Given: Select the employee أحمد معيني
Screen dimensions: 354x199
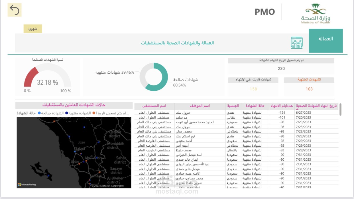Looking at the screenshot, I should (184, 141).
